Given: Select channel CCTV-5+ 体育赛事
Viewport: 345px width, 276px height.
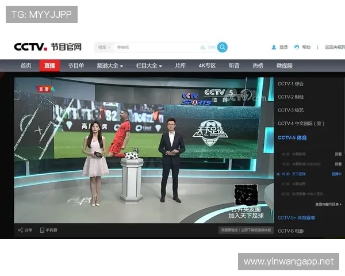Looking at the screenshot, I should click(x=296, y=218).
